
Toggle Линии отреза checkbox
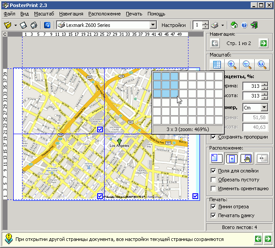213,207
